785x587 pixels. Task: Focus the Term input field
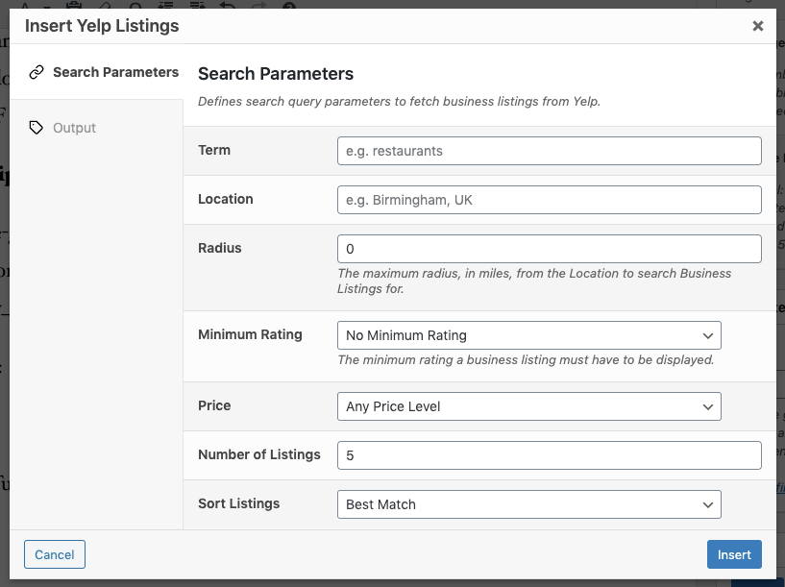[550, 151]
